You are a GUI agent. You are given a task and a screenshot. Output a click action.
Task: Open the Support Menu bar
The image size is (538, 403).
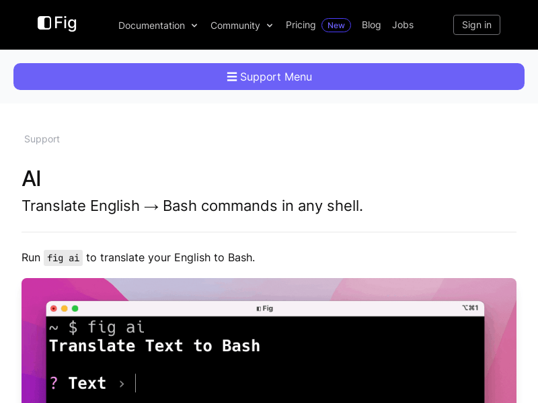[x=269, y=77]
